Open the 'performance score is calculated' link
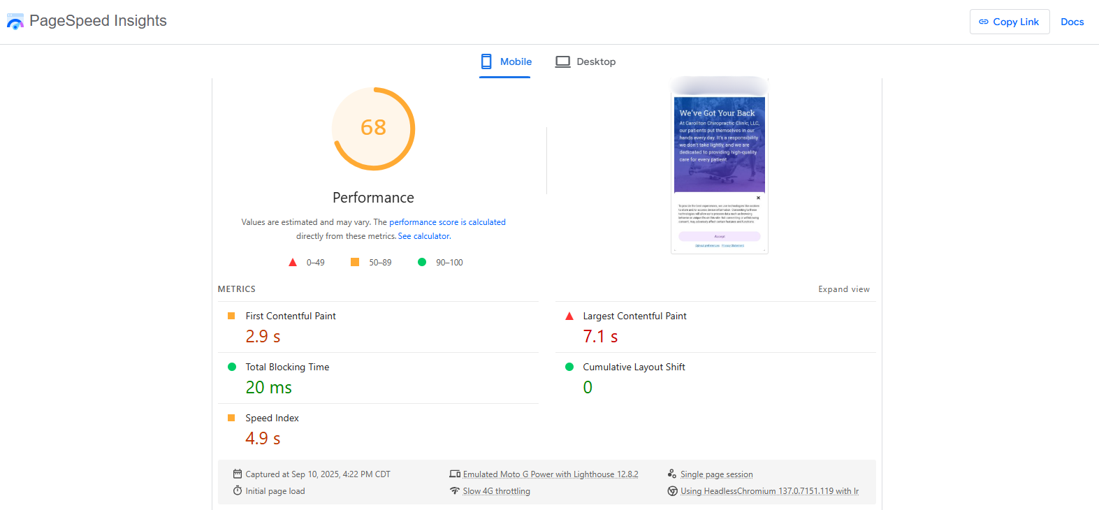 447,222
